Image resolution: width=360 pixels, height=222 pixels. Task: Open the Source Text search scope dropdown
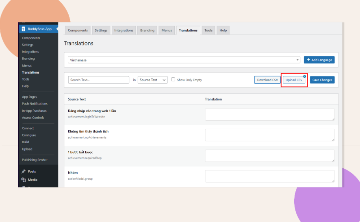152,80
